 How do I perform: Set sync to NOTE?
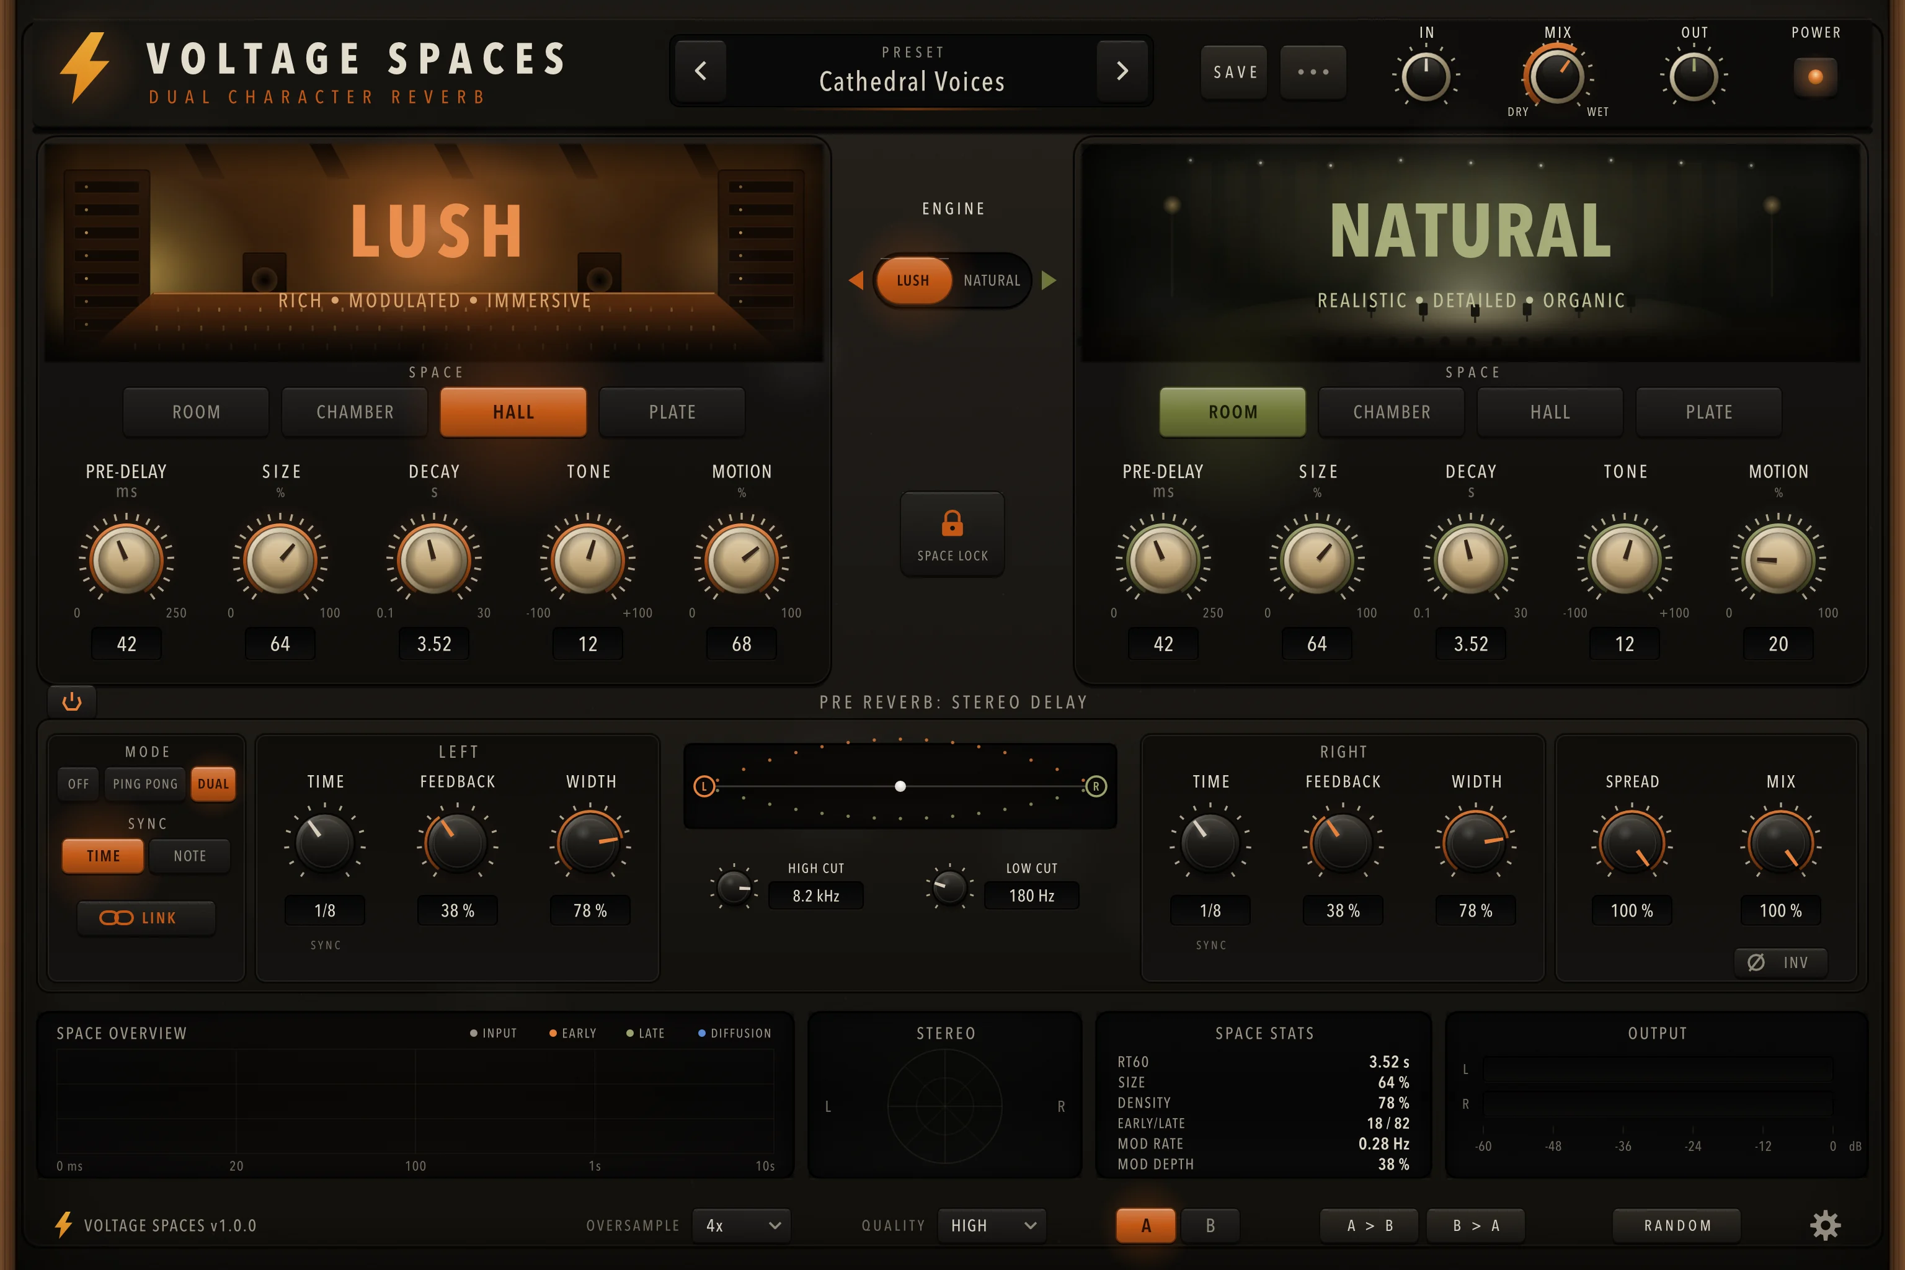(190, 856)
